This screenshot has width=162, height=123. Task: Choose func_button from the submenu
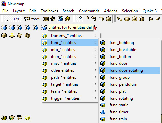(130, 57)
